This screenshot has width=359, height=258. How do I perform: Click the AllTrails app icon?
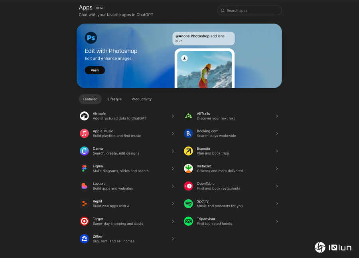[x=188, y=116]
